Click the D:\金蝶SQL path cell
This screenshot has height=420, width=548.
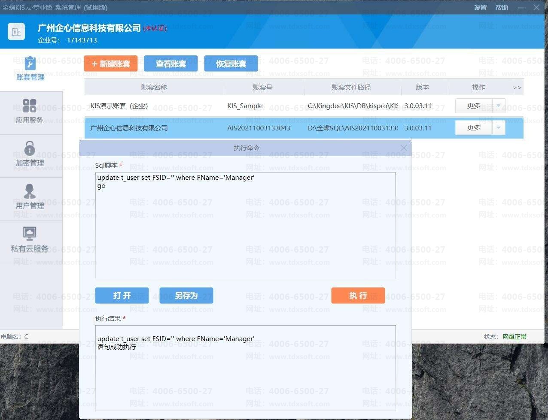coord(353,128)
